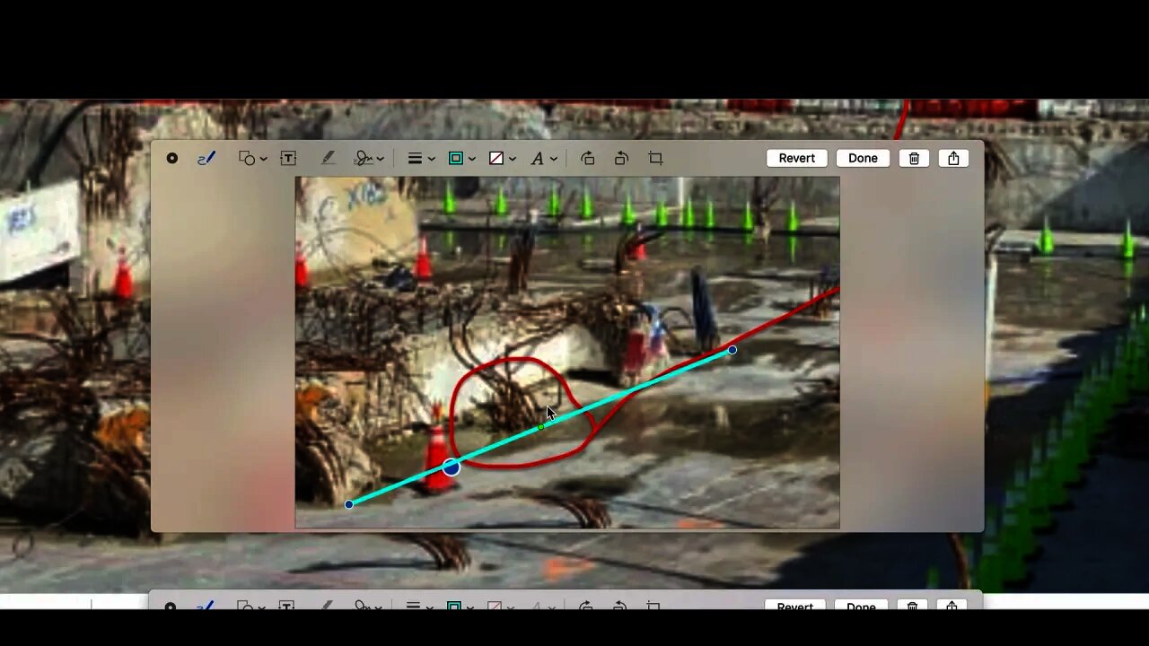This screenshot has width=1149, height=646.
Task: Open the Text Style font dropdown
Action: point(543,158)
